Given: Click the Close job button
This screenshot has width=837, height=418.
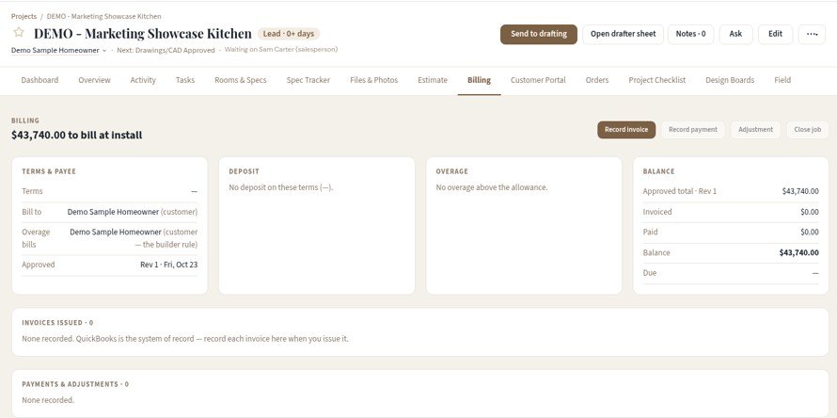Looking at the screenshot, I should coord(807,130).
